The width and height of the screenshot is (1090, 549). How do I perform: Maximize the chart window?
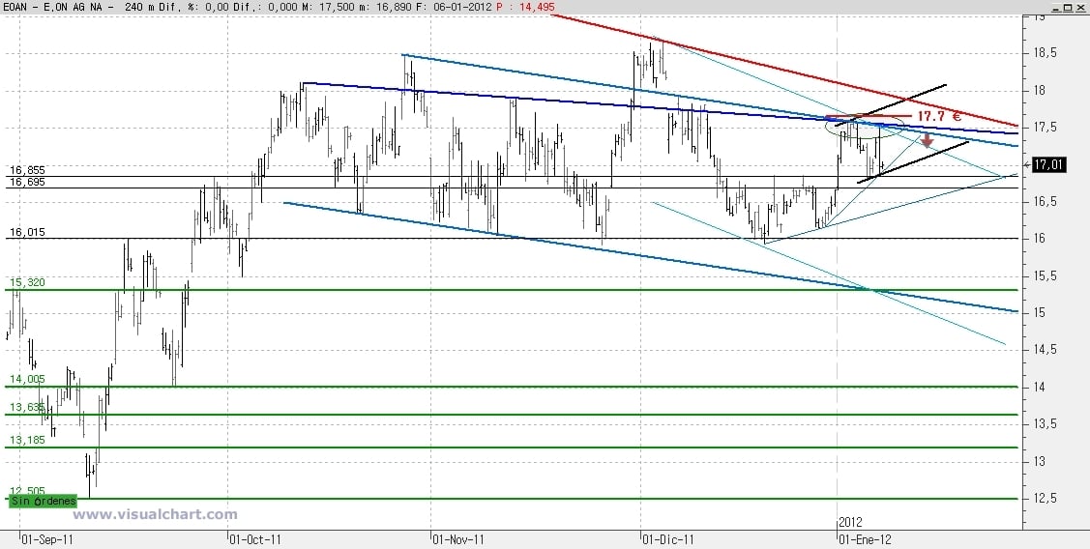(1069, 6)
